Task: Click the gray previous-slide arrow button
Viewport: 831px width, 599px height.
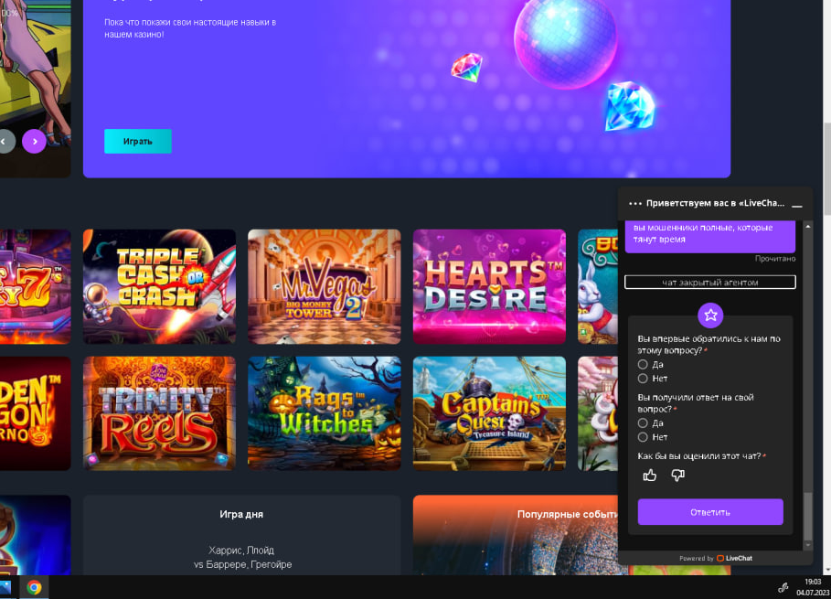Action: [5, 142]
